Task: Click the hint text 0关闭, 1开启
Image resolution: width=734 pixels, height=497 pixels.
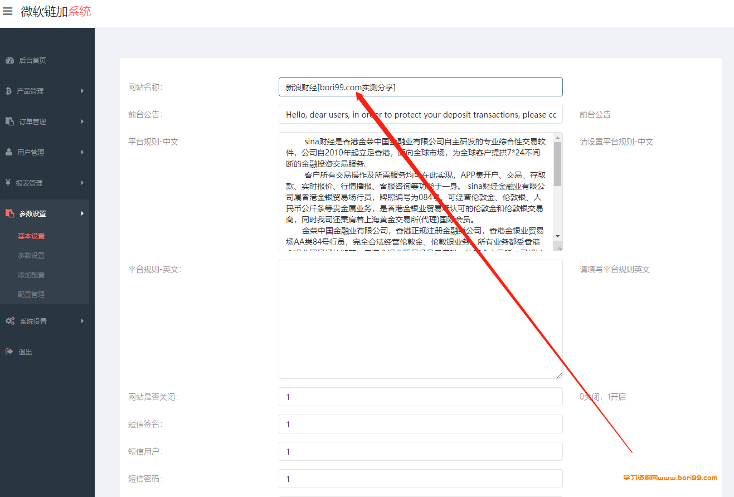Action: (602, 397)
